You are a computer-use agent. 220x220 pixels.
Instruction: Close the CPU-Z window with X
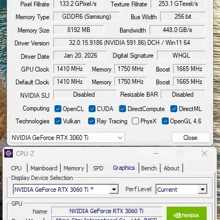[205, 153]
